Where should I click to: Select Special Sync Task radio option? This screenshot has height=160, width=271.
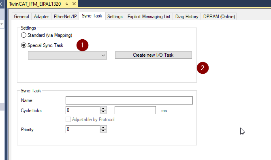click(23, 45)
